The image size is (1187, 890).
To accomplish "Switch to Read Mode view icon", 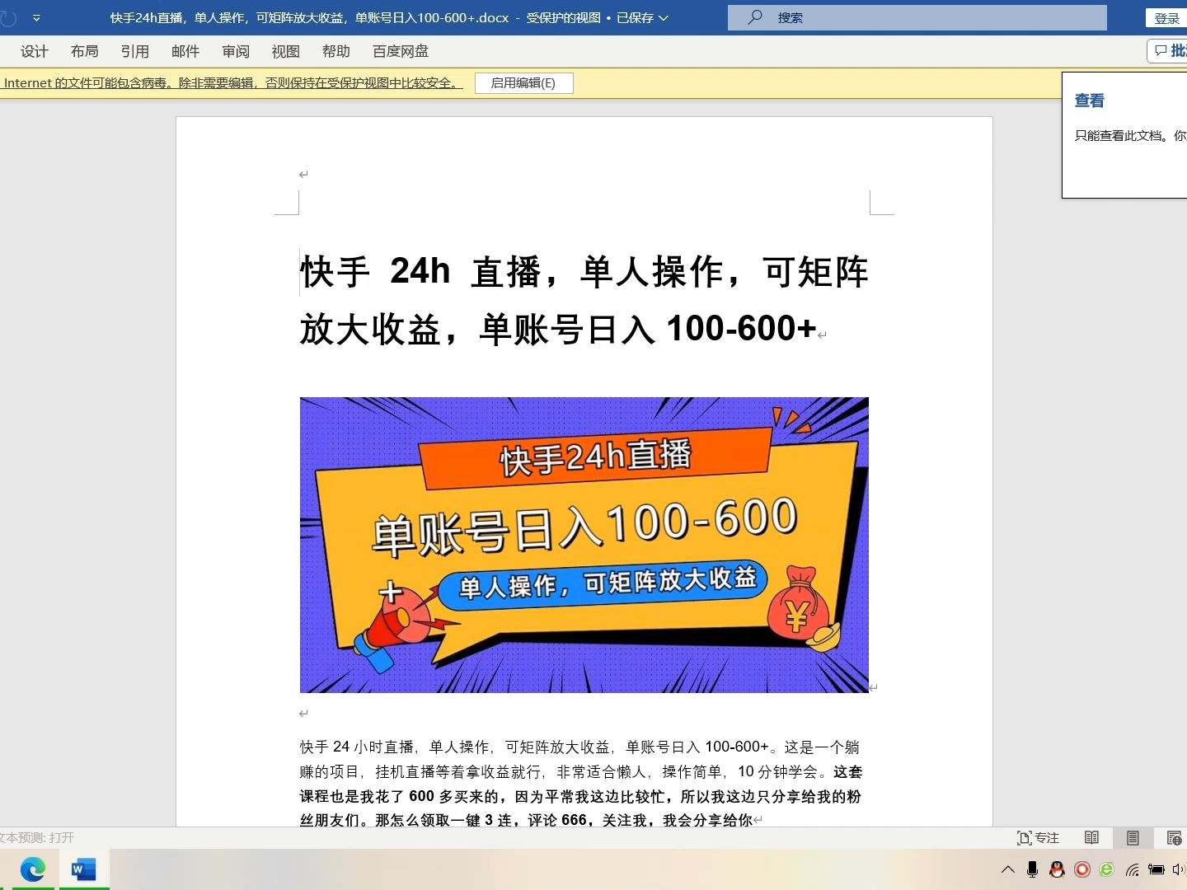I will click(x=1091, y=838).
